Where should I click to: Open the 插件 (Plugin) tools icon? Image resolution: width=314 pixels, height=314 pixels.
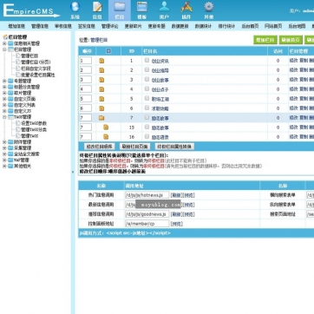point(186,7)
